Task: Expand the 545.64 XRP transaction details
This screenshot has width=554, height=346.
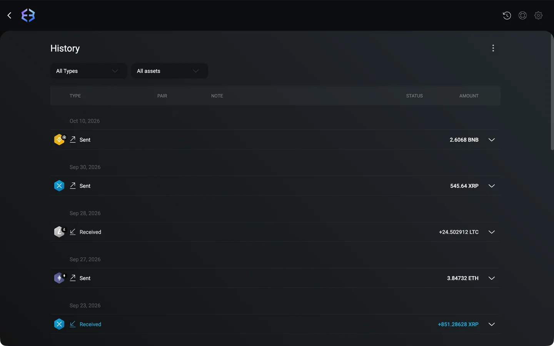Action: click(492, 186)
